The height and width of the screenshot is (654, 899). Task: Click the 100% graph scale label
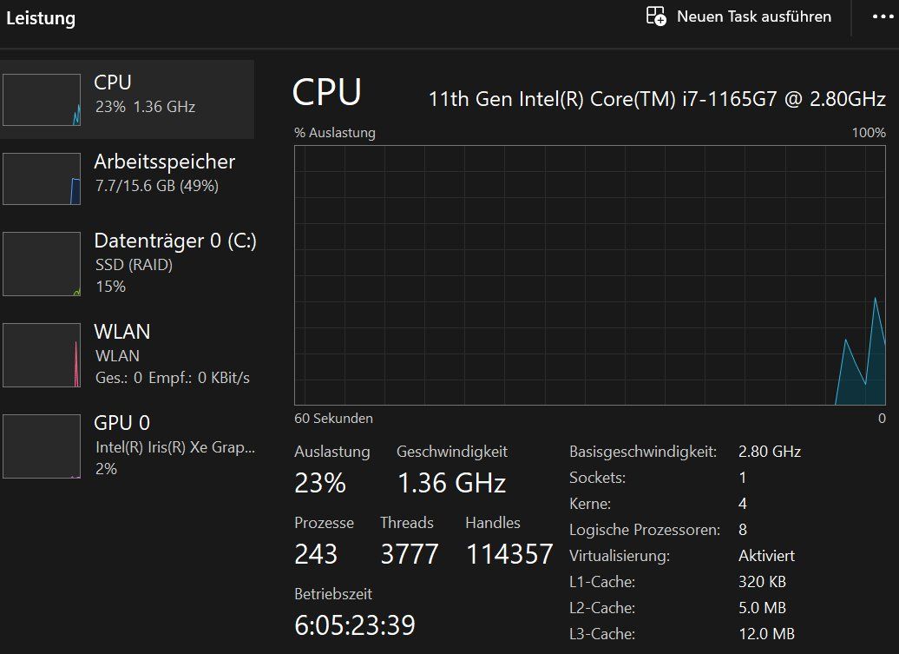869,133
